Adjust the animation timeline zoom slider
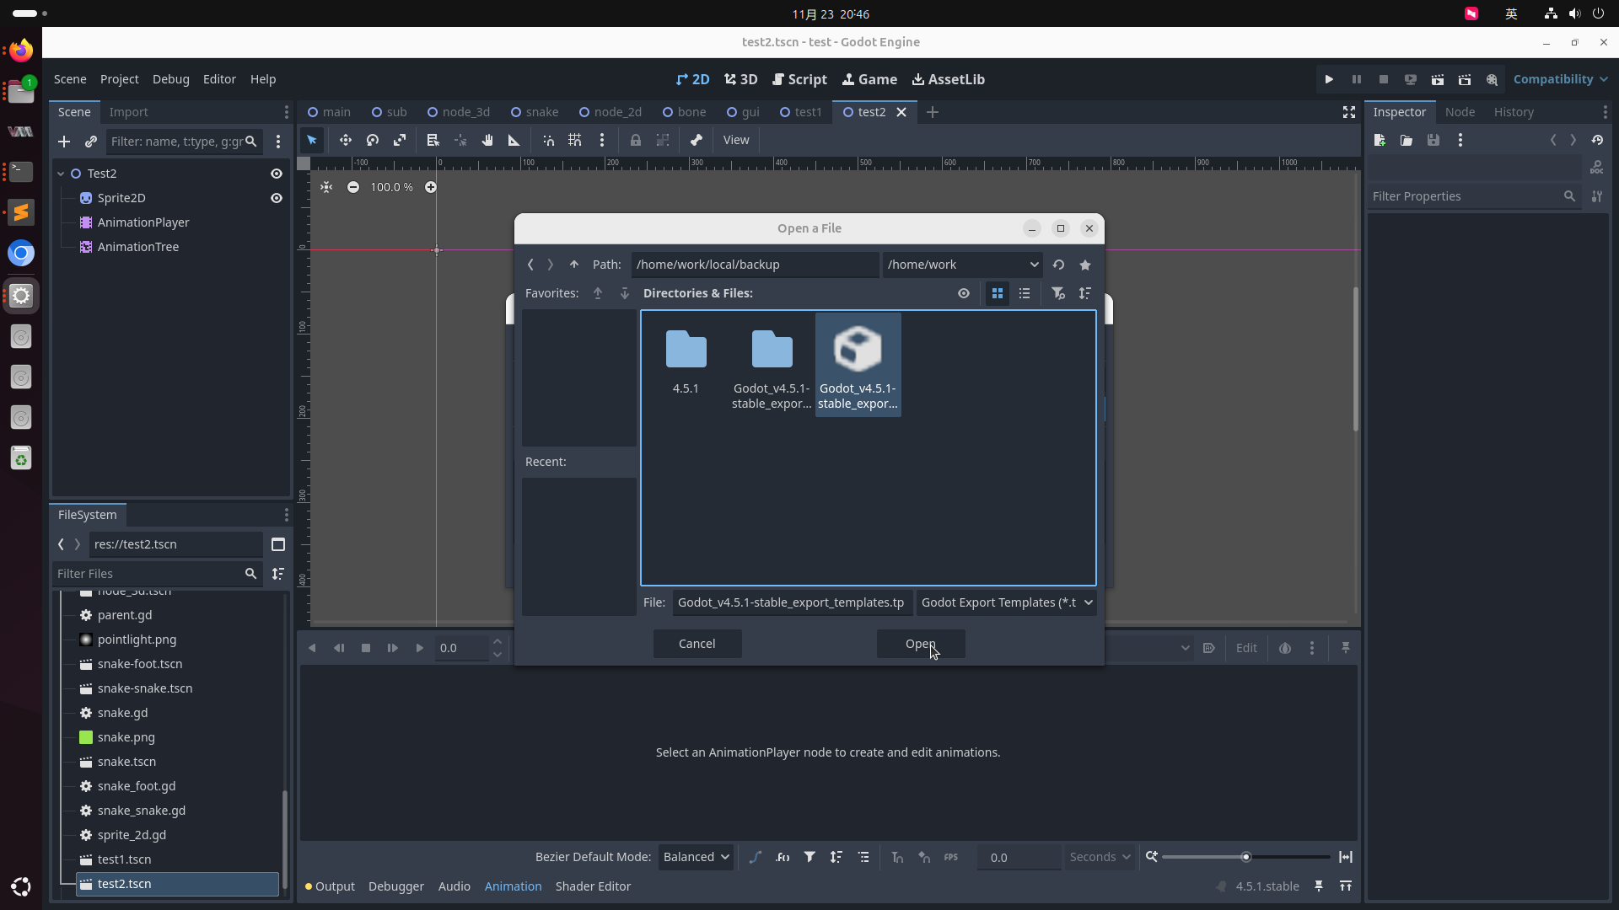Screen dimensions: 1619x910 point(1245,857)
